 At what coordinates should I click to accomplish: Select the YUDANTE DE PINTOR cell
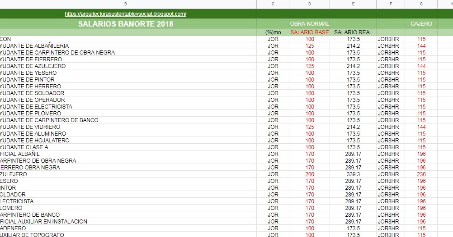pyautogui.click(x=128, y=79)
